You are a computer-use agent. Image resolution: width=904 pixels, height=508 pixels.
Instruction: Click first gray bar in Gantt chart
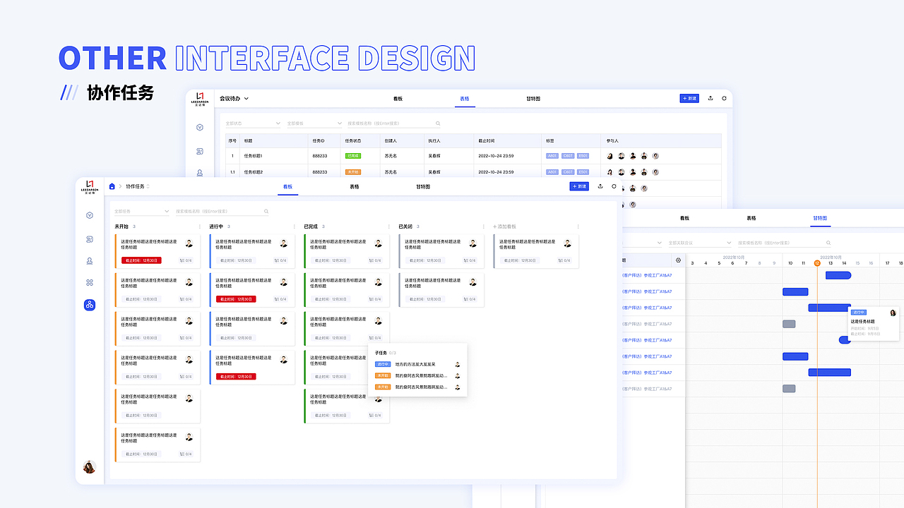(789, 324)
